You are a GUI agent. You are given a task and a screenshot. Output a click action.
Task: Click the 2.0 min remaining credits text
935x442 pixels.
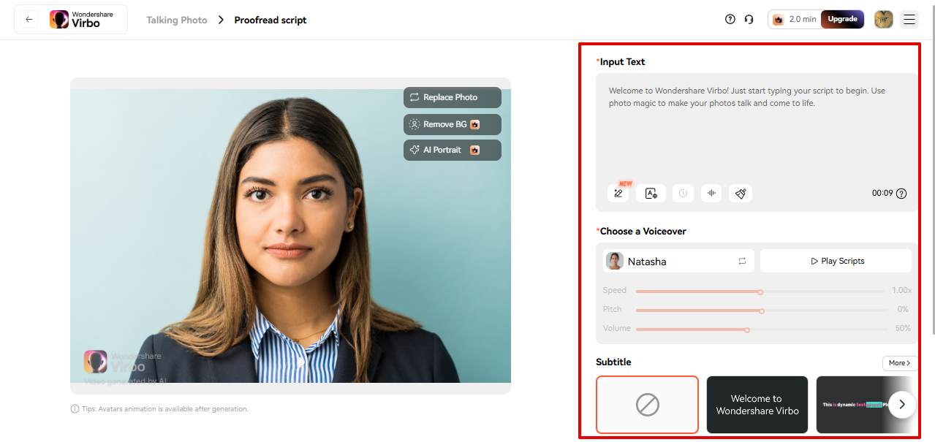click(x=803, y=20)
